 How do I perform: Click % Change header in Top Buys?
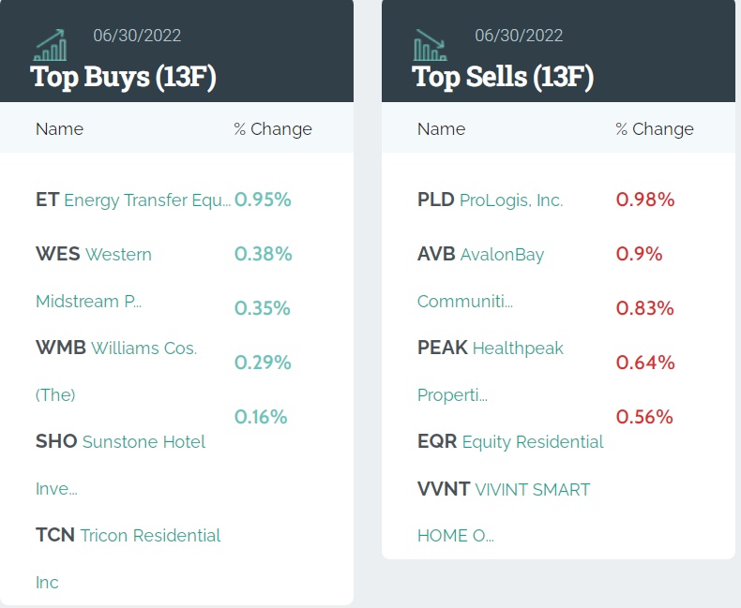tap(273, 129)
